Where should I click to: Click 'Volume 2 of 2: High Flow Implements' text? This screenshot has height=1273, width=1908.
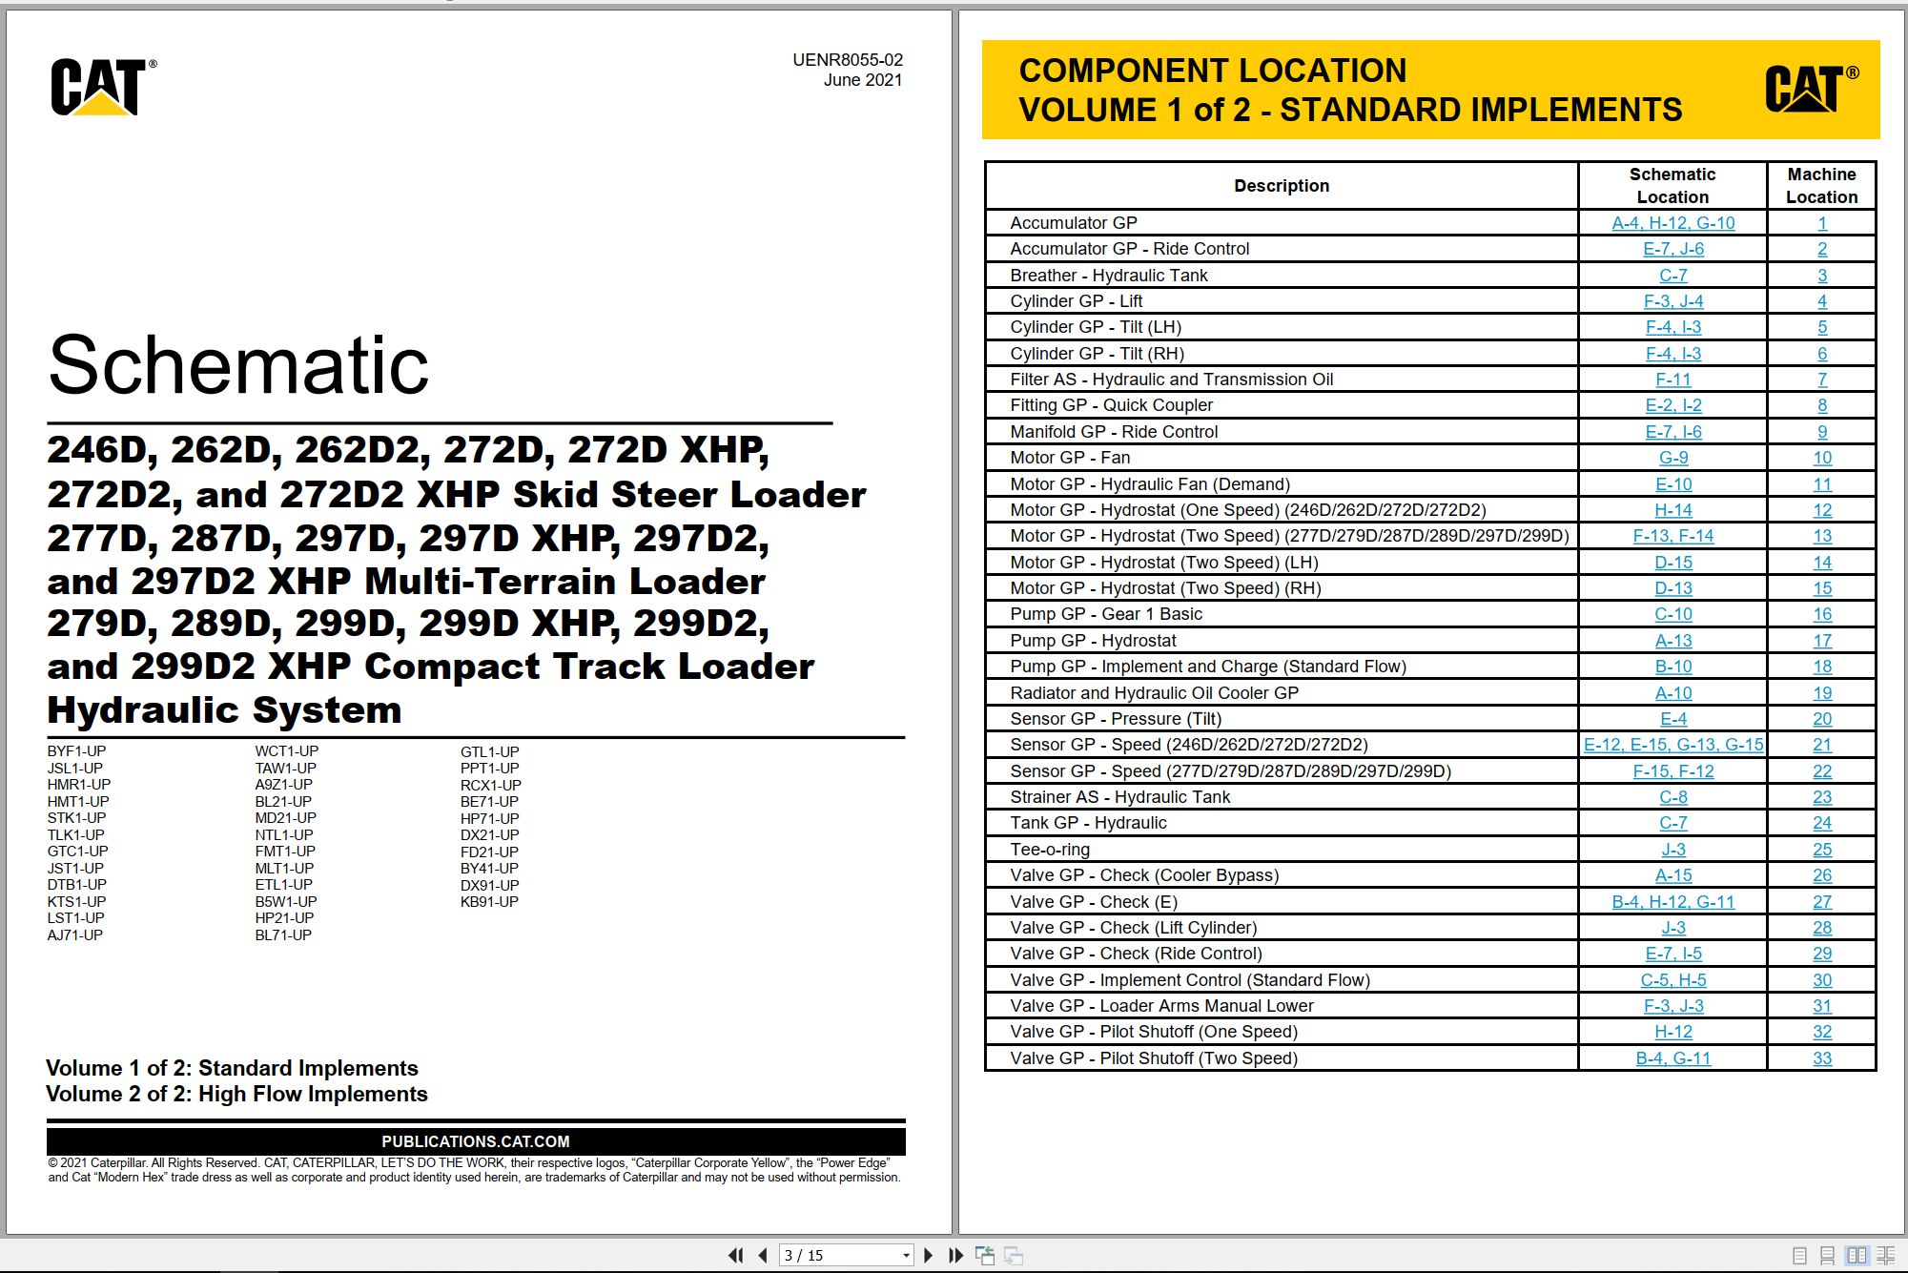tap(236, 1095)
